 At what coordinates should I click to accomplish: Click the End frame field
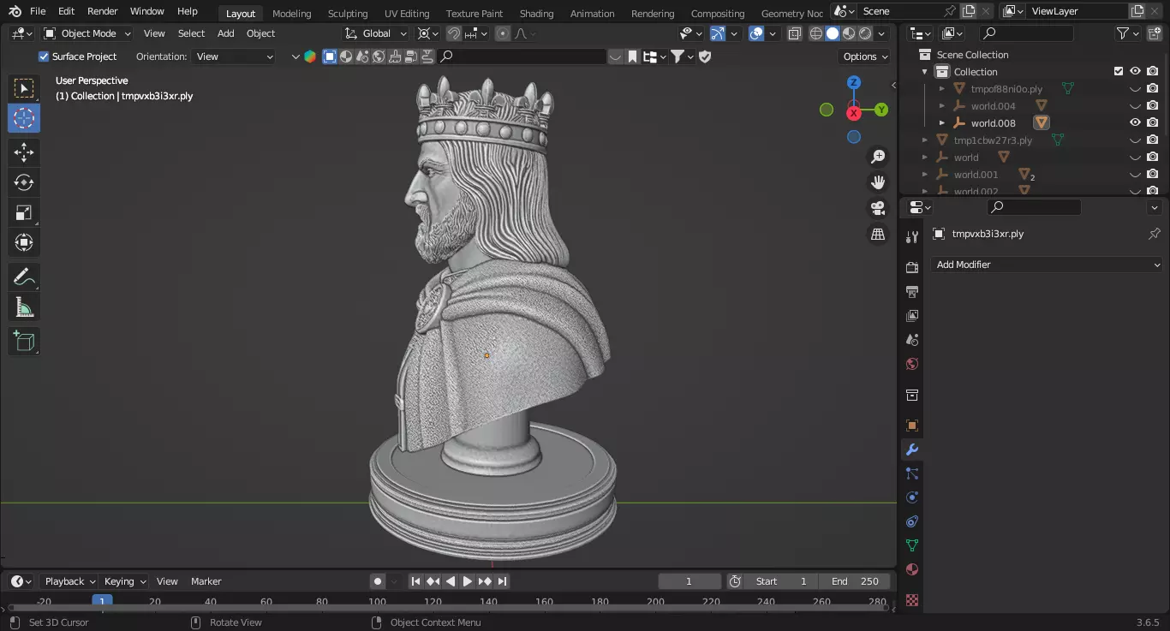point(855,581)
